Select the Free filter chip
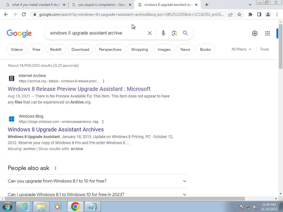This screenshot has width=283, height=212. [x=36, y=49]
